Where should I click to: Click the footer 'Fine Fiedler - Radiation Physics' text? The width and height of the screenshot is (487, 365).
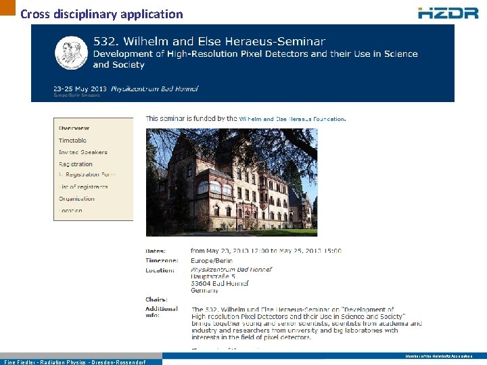coord(45,362)
